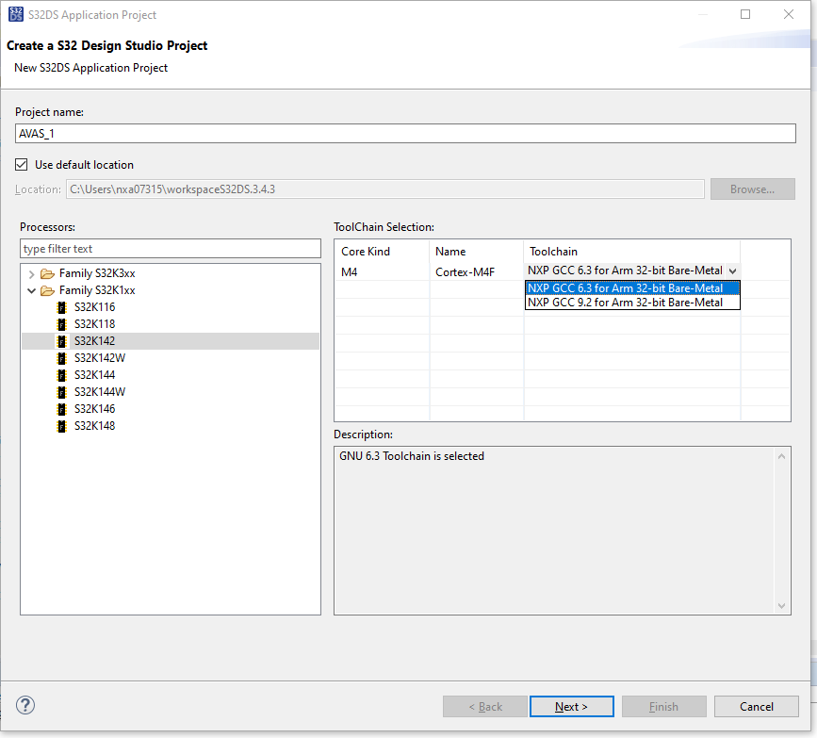Select the S32K148 processor chip icon
817x738 pixels.
click(61, 425)
